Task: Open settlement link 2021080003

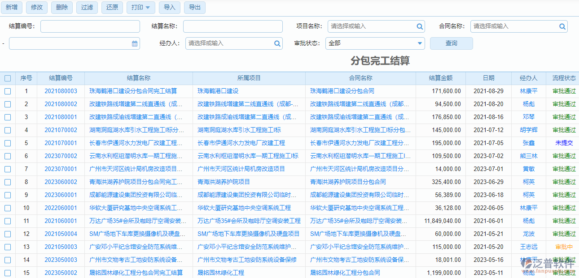Action: click(61, 91)
